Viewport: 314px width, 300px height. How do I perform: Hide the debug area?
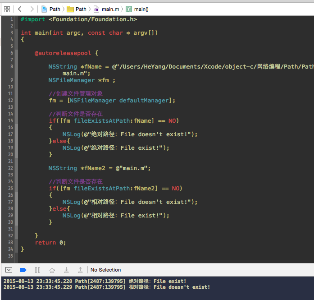point(9,270)
